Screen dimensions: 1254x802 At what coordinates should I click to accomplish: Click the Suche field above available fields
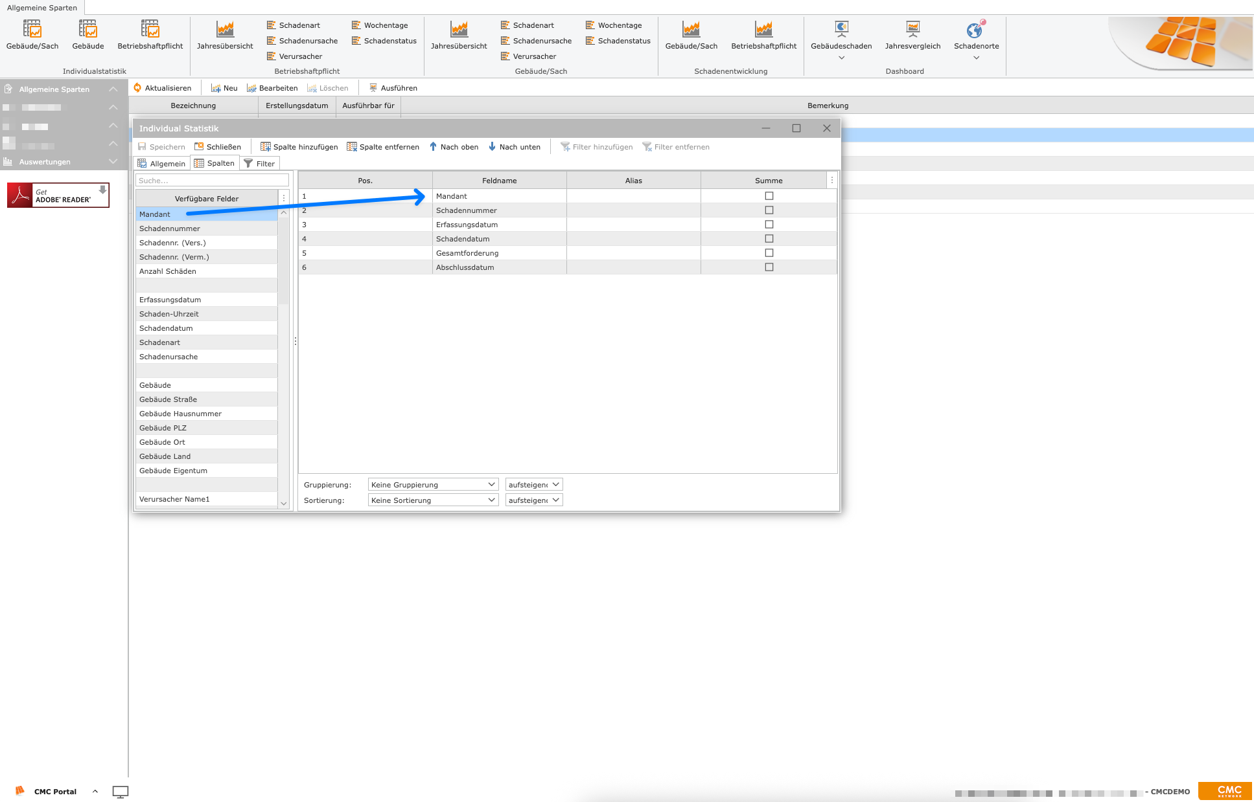[212, 181]
